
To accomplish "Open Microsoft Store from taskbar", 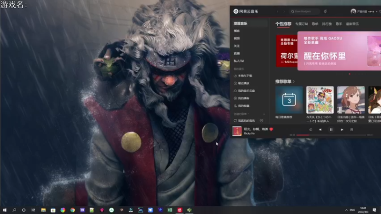I will 53,210.
